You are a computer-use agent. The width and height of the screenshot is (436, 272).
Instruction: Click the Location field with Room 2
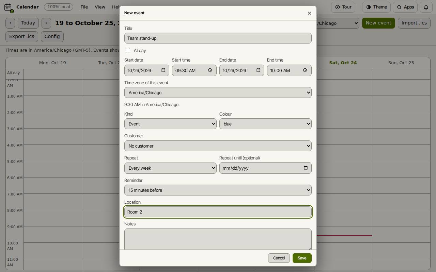point(218,212)
